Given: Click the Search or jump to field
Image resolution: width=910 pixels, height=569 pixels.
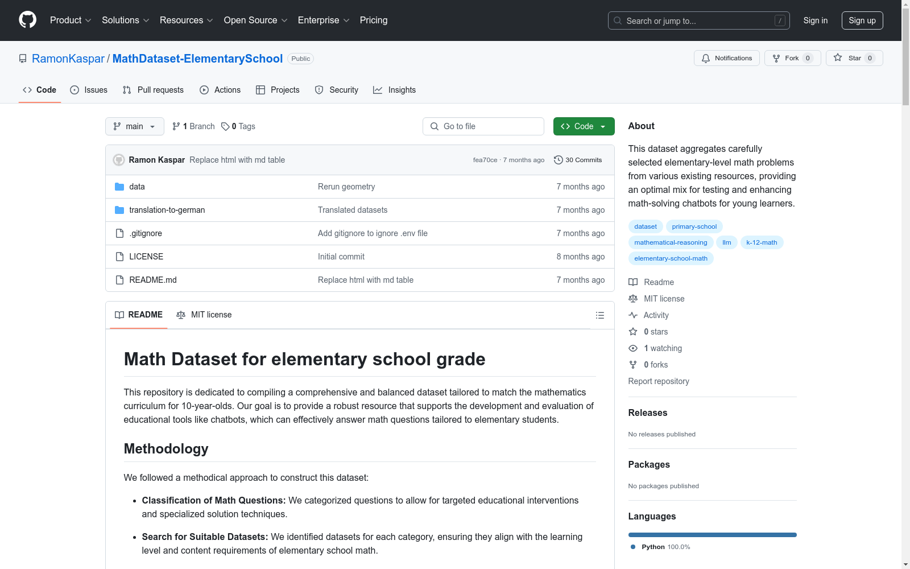Looking at the screenshot, I should coord(699,20).
